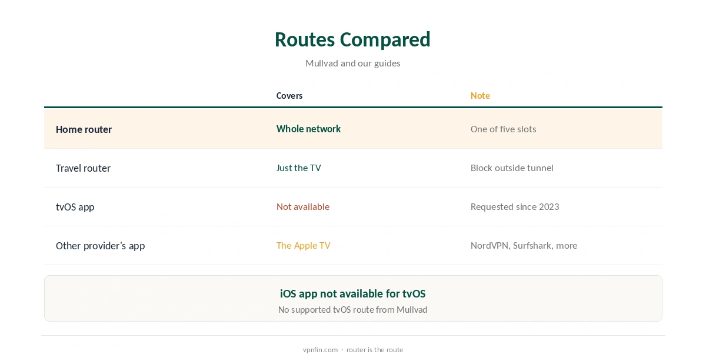The width and height of the screenshot is (706, 361).
Task: Click the 'Requested since 2023' note
Action: [x=515, y=207]
